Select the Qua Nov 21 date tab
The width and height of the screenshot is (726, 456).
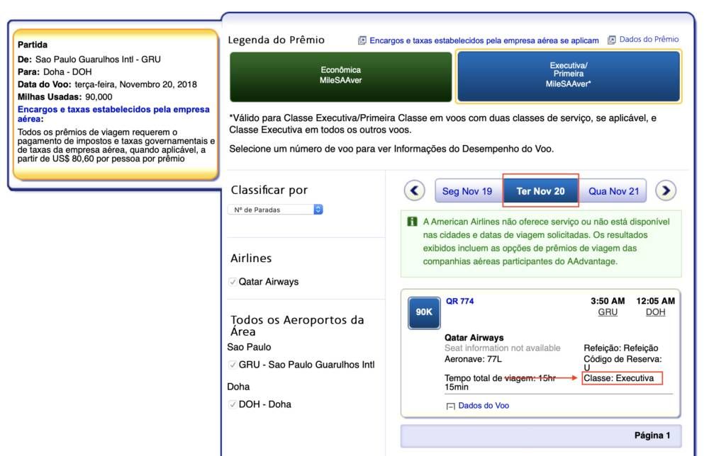click(x=613, y=191)
